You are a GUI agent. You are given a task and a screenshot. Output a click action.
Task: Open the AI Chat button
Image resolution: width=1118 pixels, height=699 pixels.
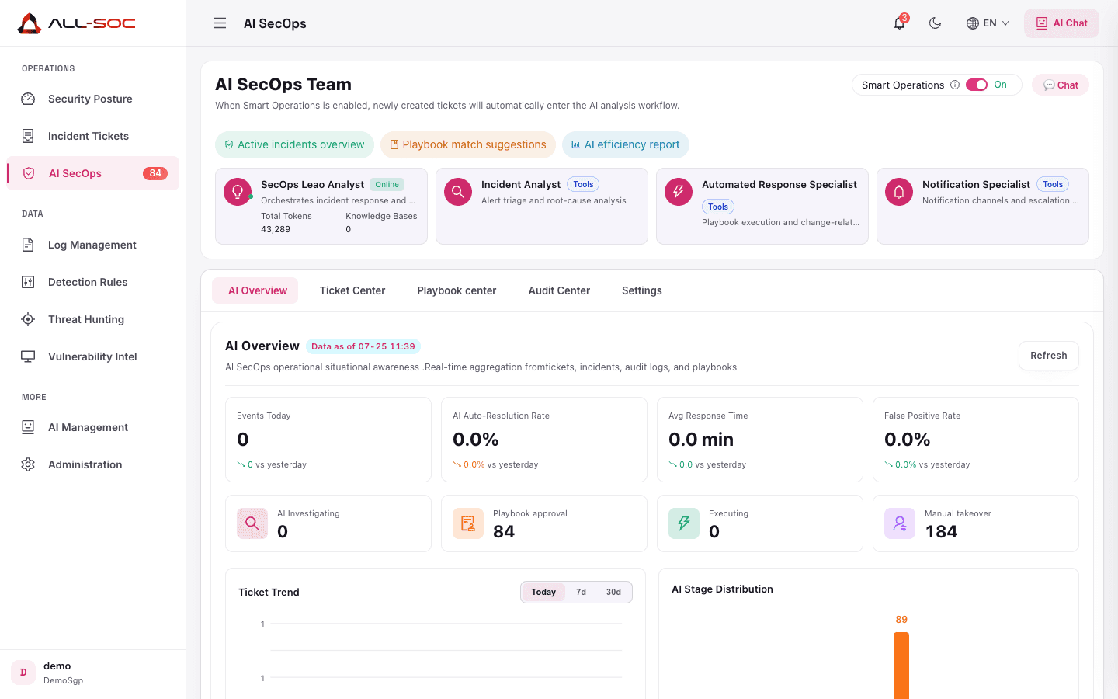[x=1061, y=23]
